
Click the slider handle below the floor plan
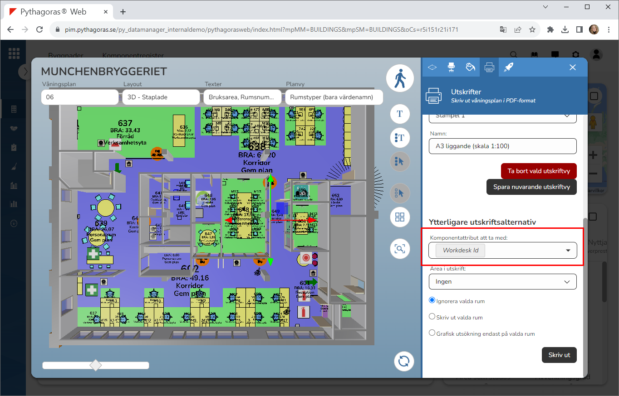coord(96,365)
